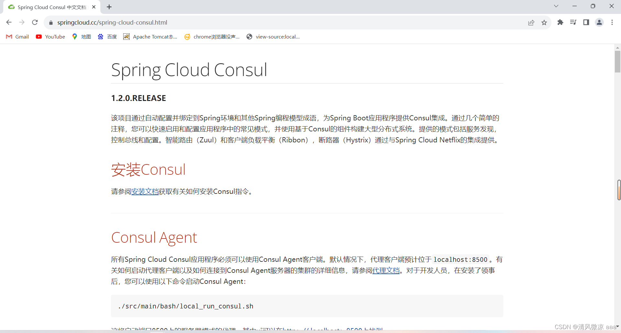Open the Apache Tomcat bookmark
Viewport: 621px width, 333px height.
click(x=150, y=37)
